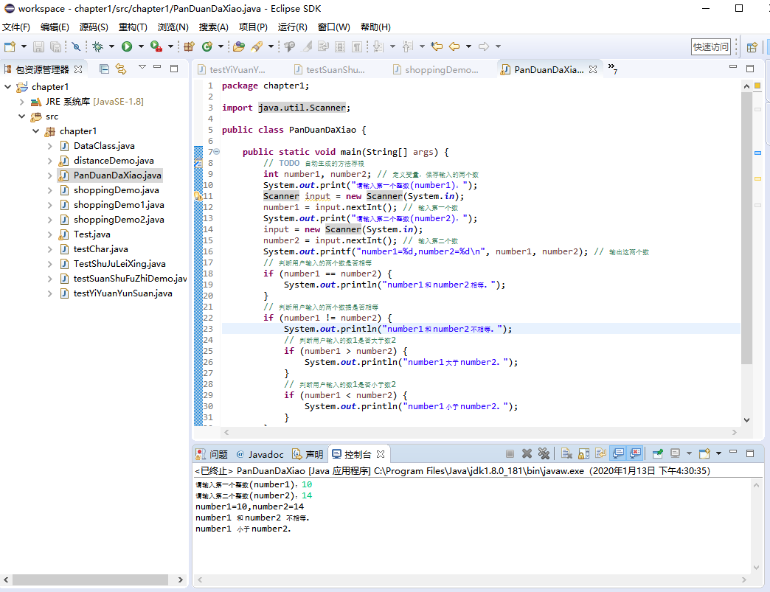Toggle Block Selection Mode icon
Screen dimensions: 770x592
click(340, 46)
